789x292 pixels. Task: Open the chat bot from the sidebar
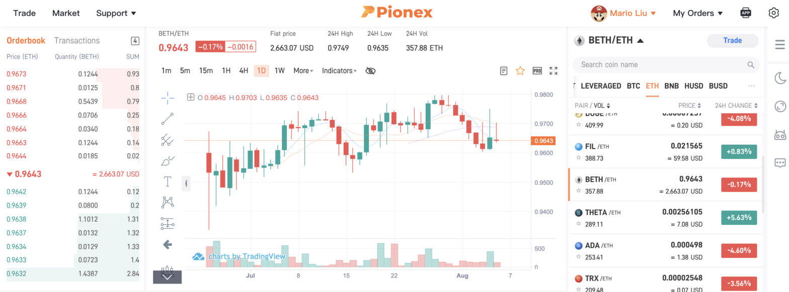pyautogui.click(x=780, y=135)
